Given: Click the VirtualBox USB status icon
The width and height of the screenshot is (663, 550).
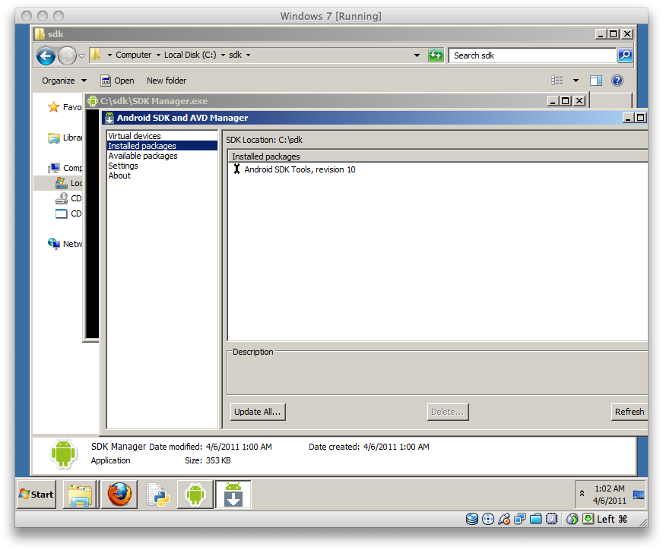Looking at the screenshot, I should coord(503,519).
